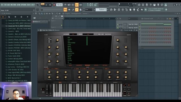The height and width of the screenshot is (102, 181).
Task: Toggle the highlighted link/multilink controllers icon
Action: pyautogui.click(x=77, y=10)
